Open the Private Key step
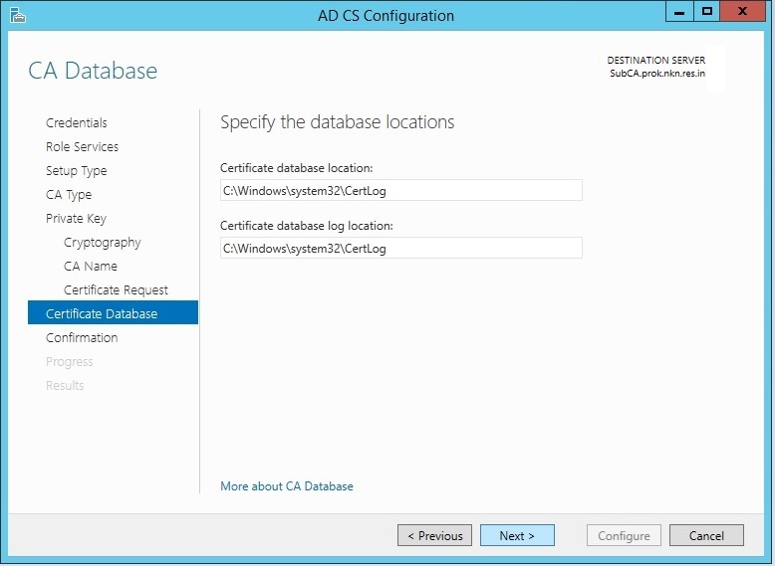 click(x=76, y=219)
